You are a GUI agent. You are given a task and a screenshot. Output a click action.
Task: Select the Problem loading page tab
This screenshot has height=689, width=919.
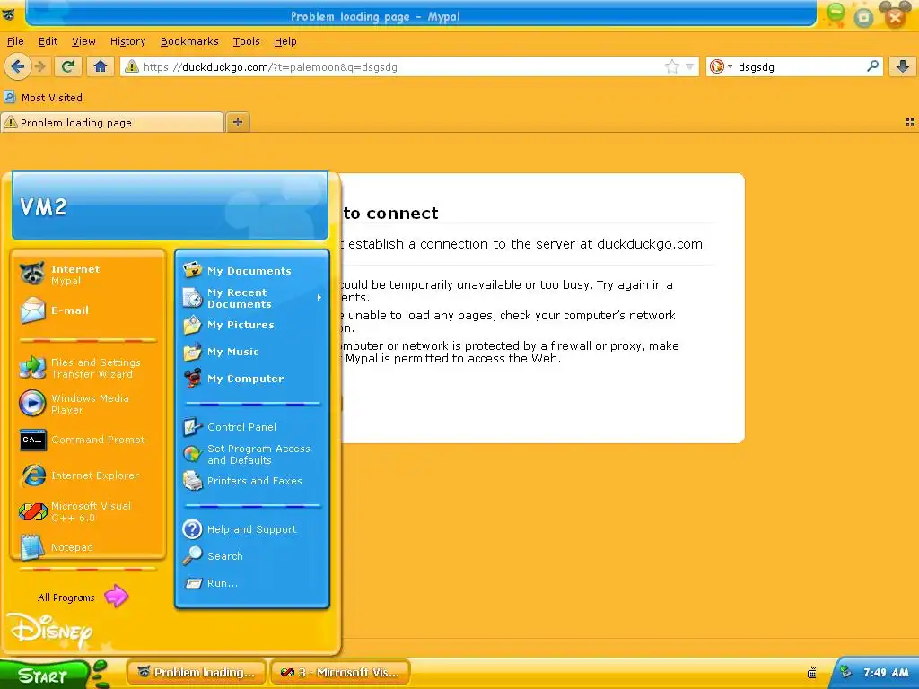point(112,122)
